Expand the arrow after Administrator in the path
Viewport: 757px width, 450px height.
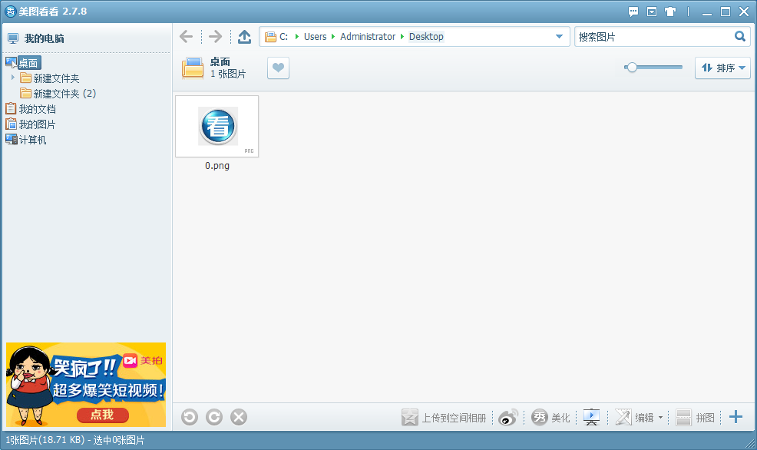402,37
